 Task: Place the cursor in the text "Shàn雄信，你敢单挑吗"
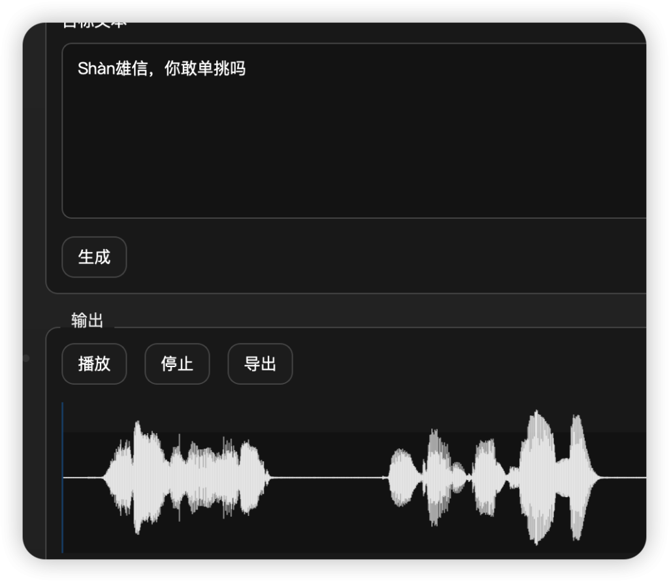point(161,69)
